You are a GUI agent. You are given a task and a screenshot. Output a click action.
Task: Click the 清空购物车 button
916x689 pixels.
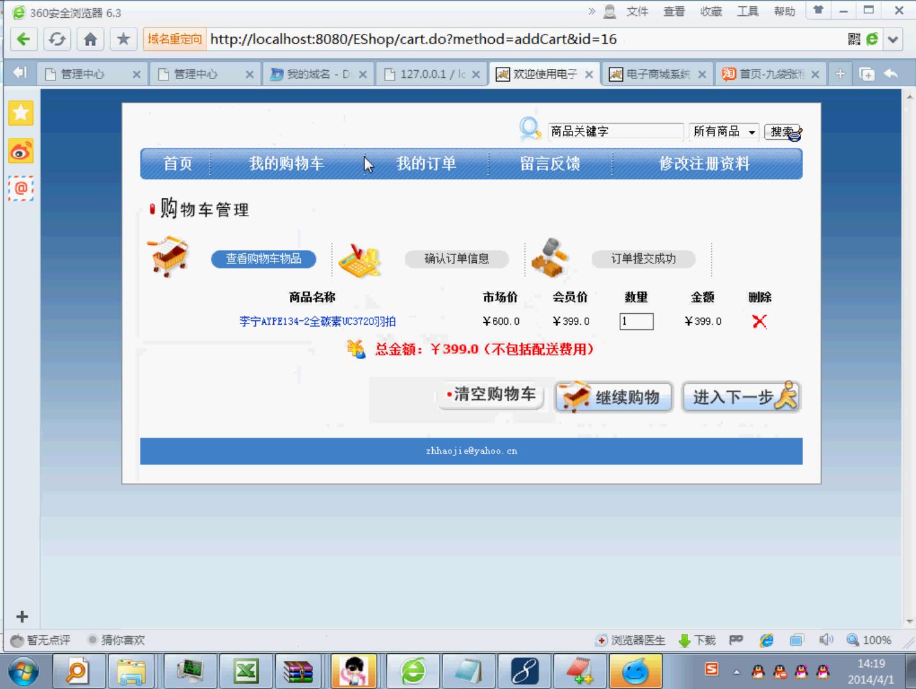click(491, 394)
